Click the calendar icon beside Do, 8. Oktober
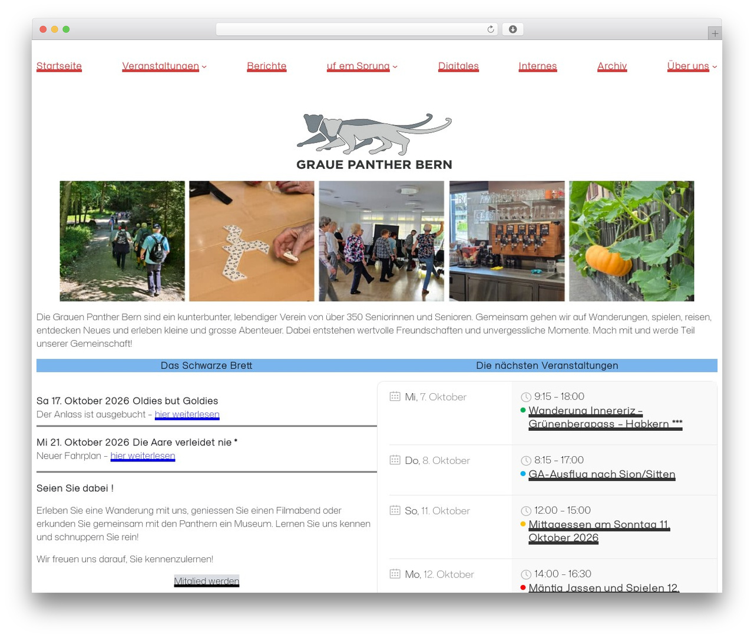The width and height of the screenshot is (754, 638). (x=395, y=460)
